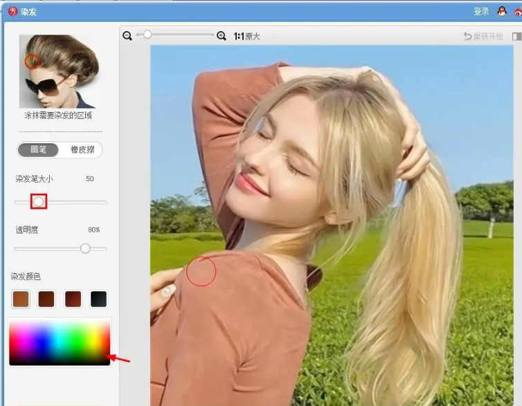Open the QQ penguin login icon
The height and width of the screenshot is (406, 522).
(x=502, y=11)
